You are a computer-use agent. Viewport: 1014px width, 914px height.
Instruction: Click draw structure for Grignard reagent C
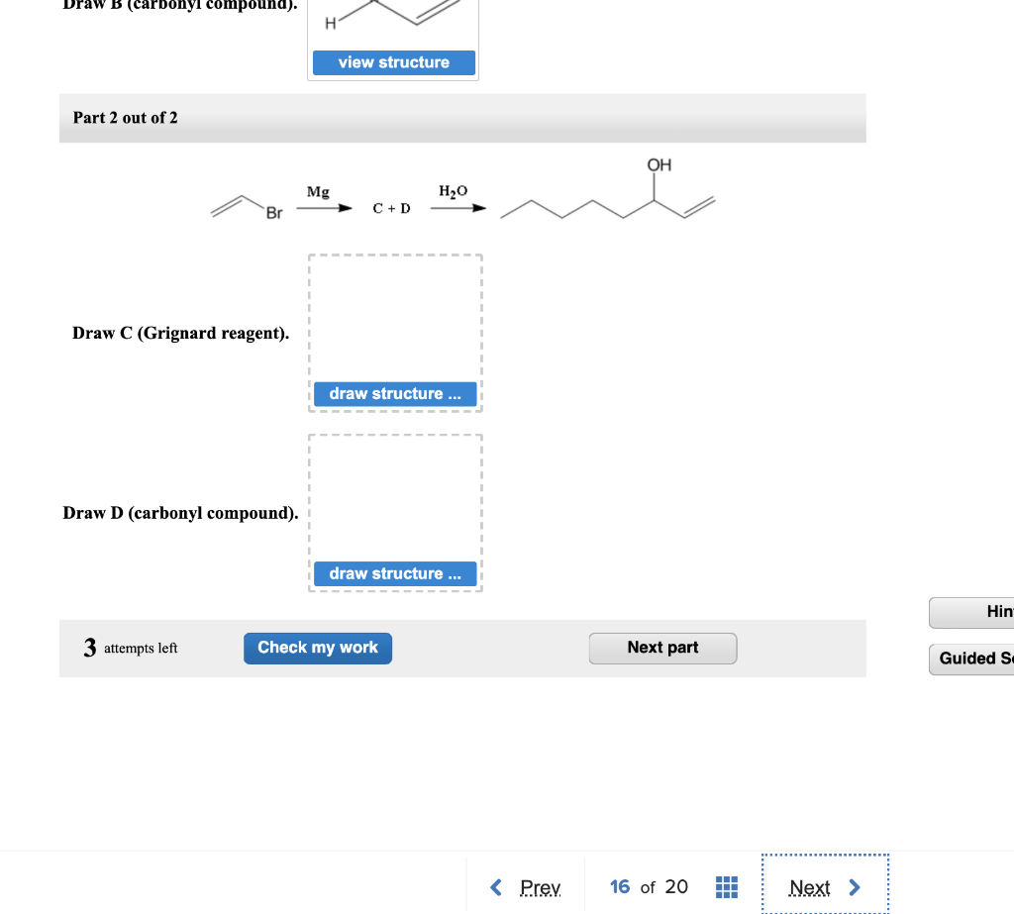point(395,394)
